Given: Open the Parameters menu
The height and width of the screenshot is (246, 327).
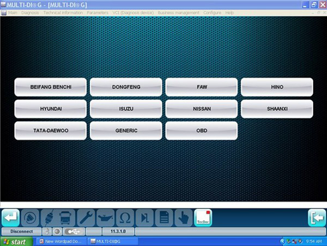Looking at the screenshot, I should (x=98, y=12).
